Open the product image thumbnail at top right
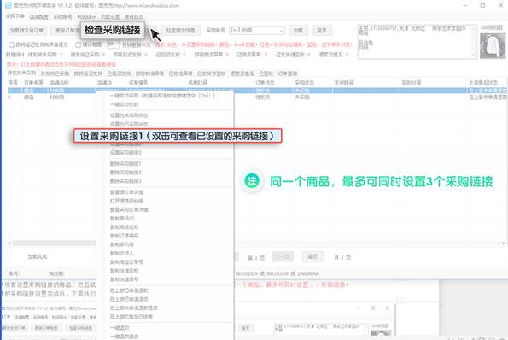Image resolution: width=508 pixels, height=340 pixels. tap(493, 45)
